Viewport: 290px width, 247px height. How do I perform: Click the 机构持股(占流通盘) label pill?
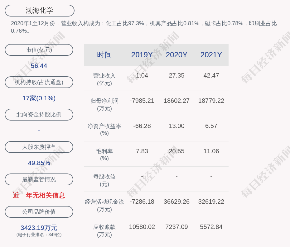click(x=39, y=82)
